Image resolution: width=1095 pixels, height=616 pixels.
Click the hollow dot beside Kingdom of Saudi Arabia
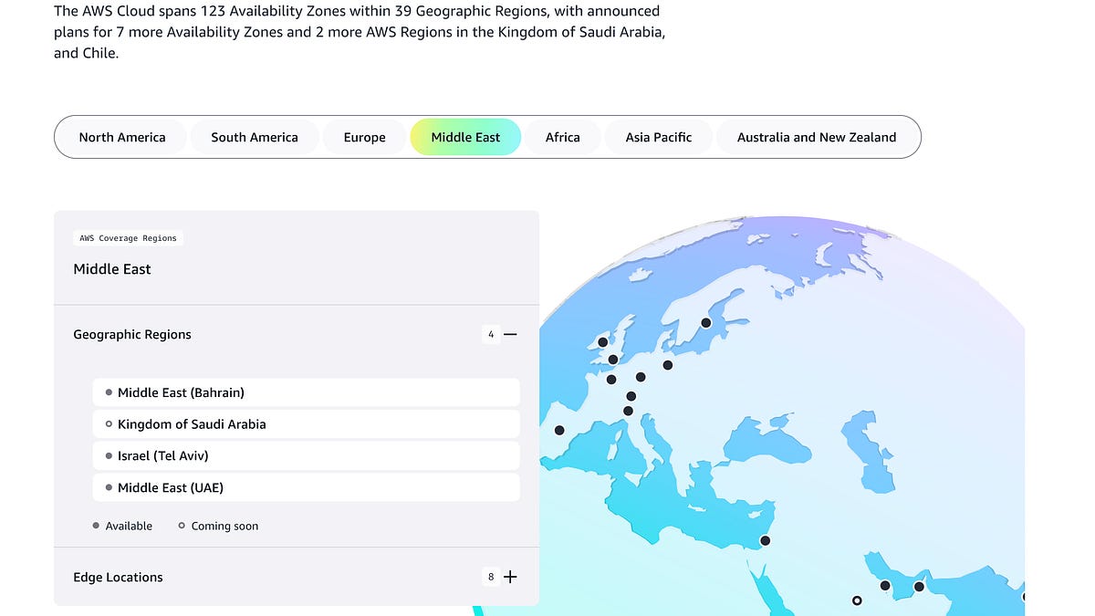tap(109, 423)
